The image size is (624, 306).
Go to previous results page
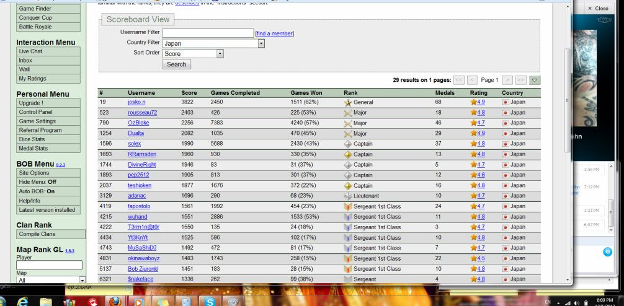pos(473,80)
